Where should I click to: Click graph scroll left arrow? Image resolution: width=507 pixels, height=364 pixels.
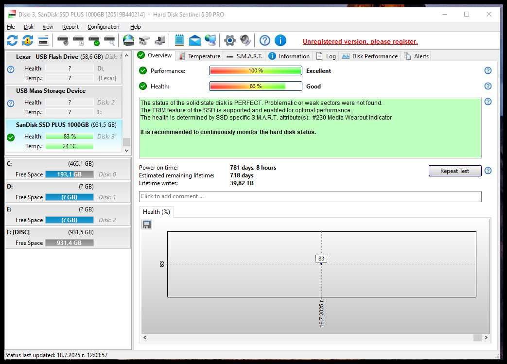pos(145,337)
